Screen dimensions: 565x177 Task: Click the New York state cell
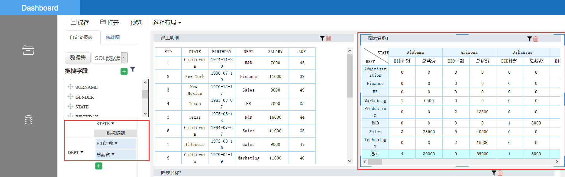[x=195, y=77]
